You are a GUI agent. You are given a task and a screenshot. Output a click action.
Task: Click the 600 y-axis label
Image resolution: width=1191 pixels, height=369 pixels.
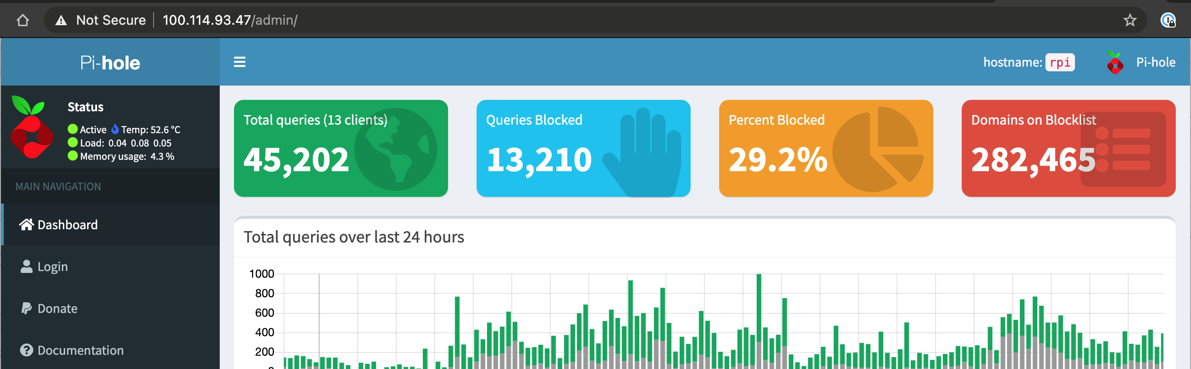264,313
